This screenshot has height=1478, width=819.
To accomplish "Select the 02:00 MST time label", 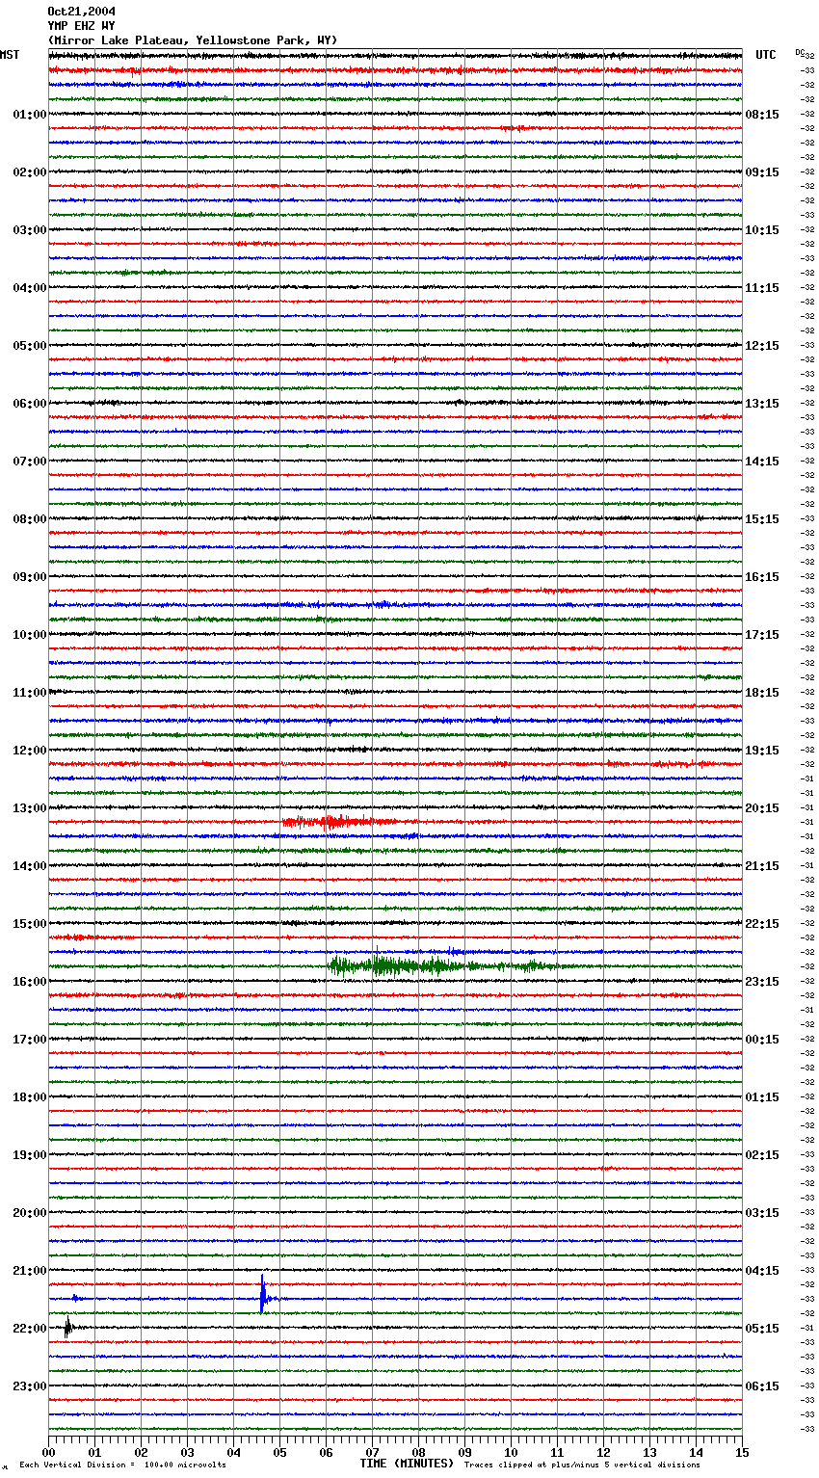I will 30,172.
